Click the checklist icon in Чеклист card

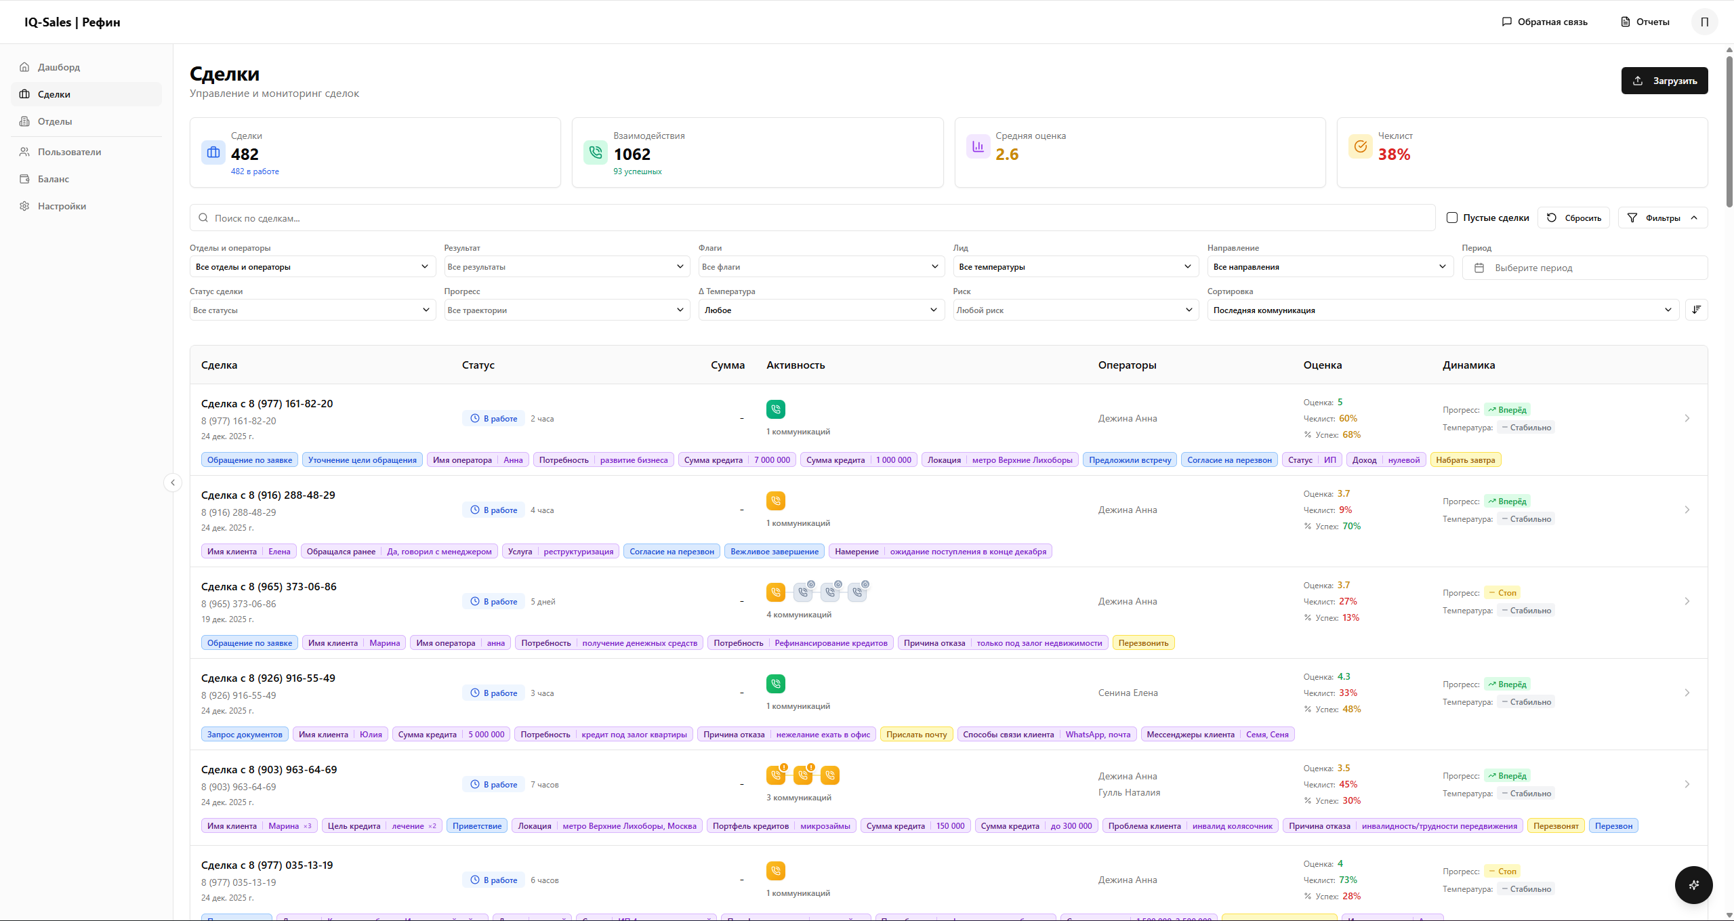click(x=1360, y=146)
